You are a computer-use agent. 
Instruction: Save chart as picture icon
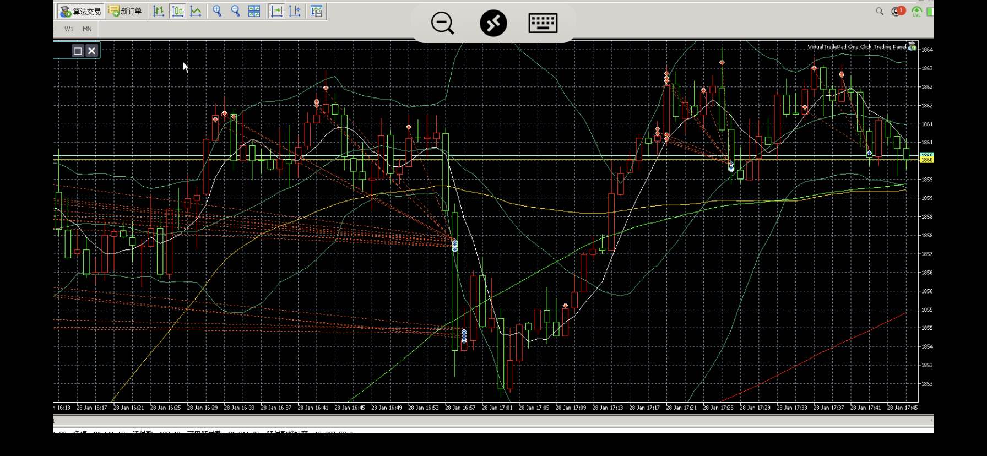point(317,11)
